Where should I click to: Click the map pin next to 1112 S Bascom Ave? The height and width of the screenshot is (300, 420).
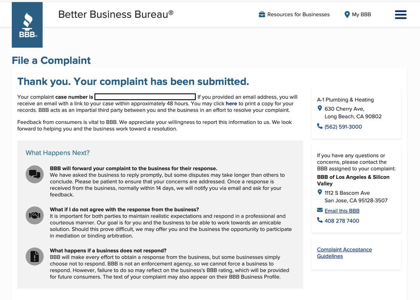coord(320,192)
